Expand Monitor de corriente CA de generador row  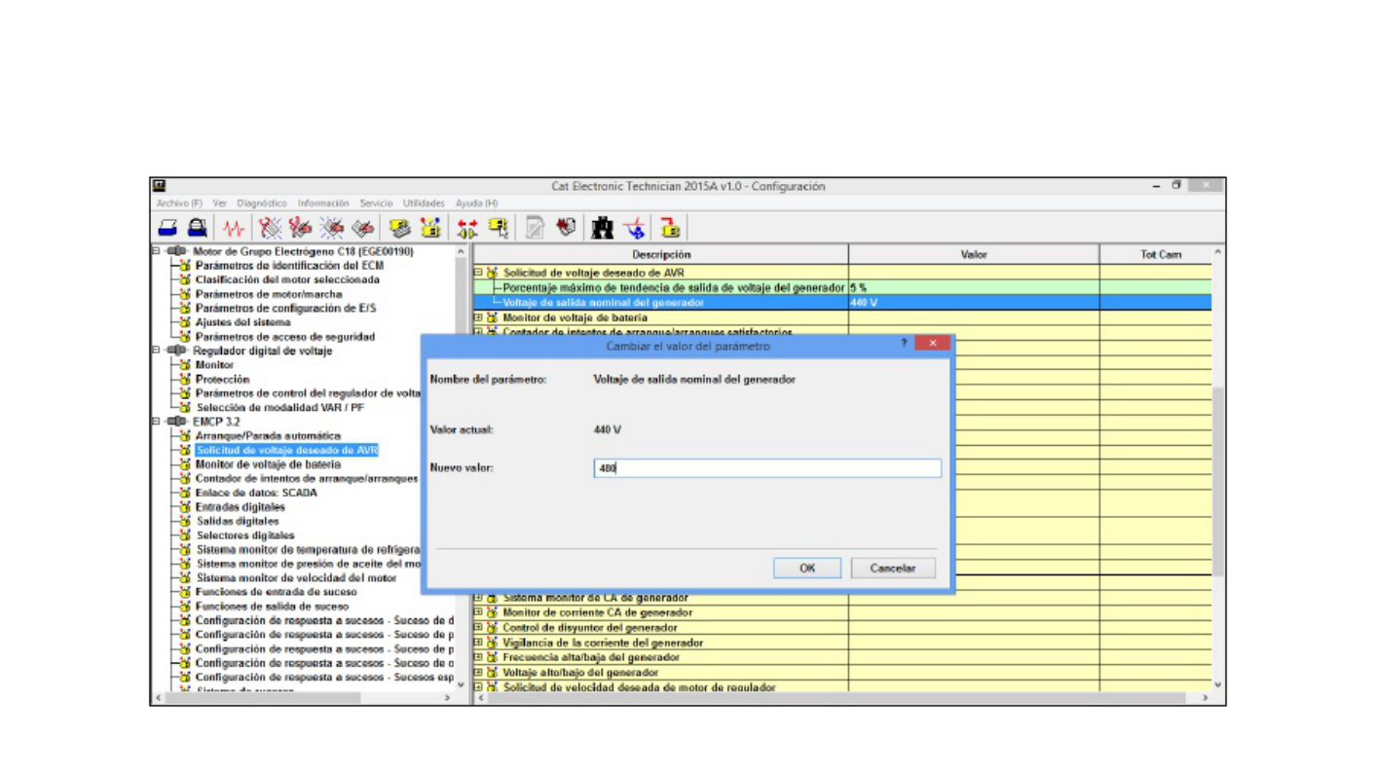[x=478, y=612]
